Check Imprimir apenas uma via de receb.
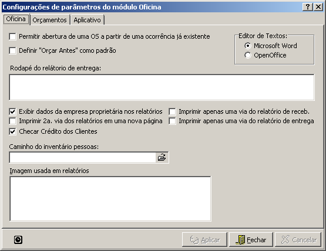Viewport: 326px width, 251px height. point(172,111)
